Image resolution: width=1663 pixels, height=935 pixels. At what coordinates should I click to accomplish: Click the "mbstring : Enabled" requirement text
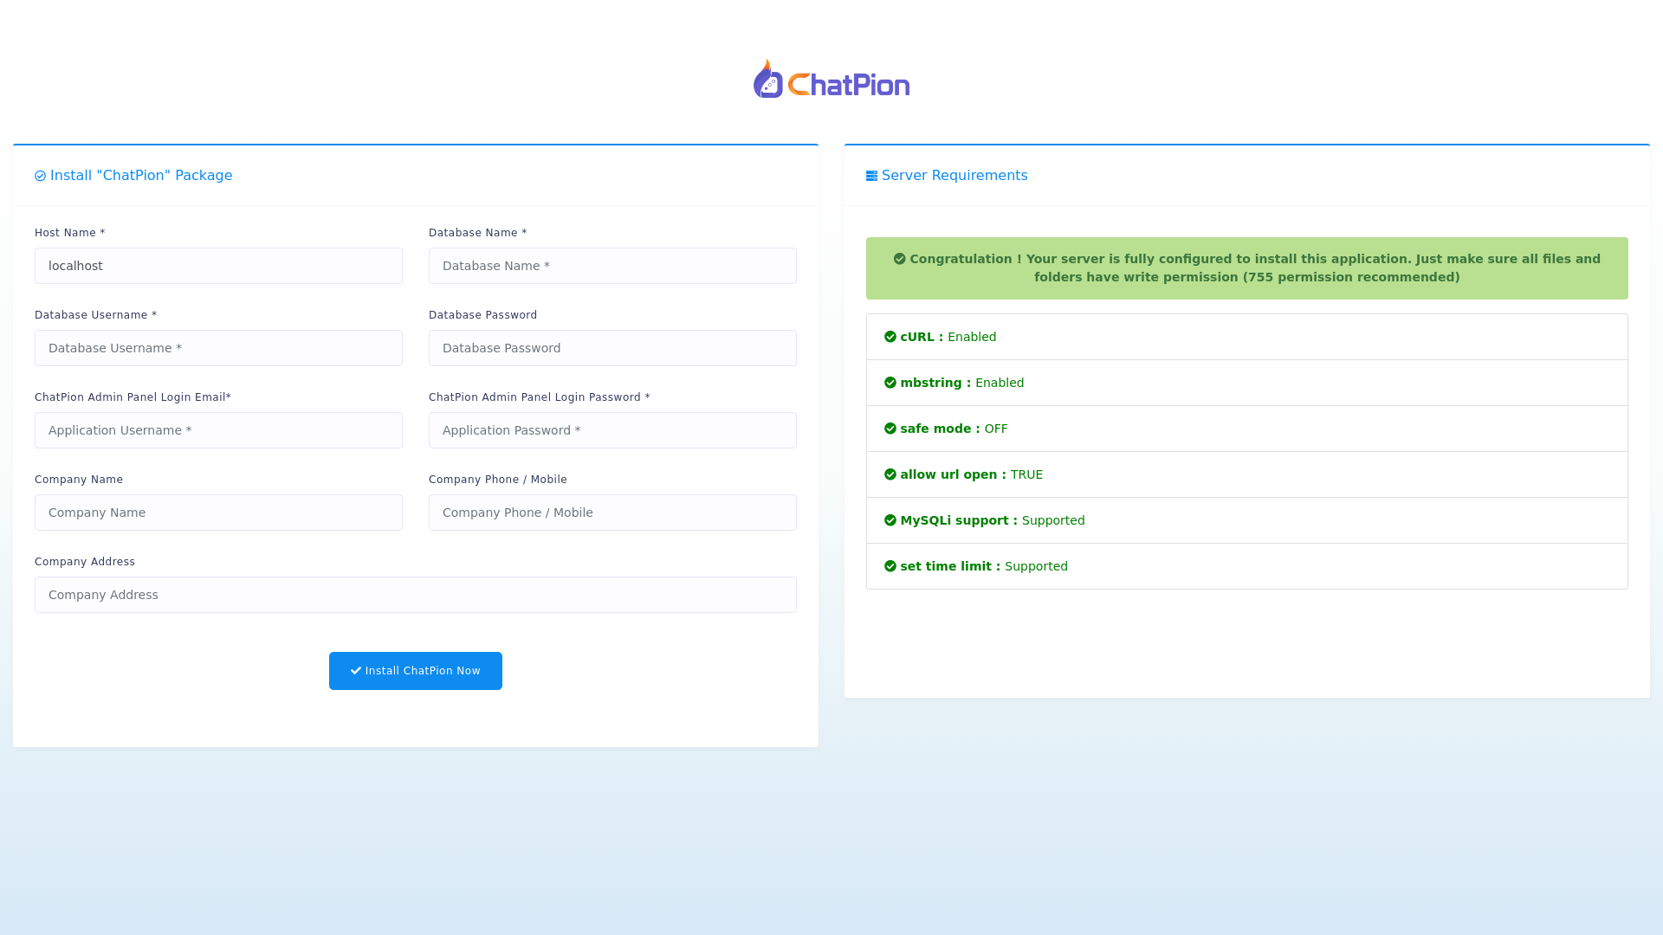[x=962, y=383]
